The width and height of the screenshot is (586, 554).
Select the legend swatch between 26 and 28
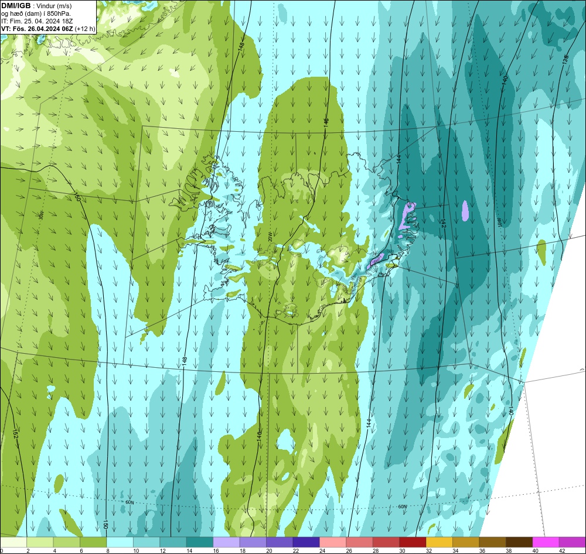point(360,542)
